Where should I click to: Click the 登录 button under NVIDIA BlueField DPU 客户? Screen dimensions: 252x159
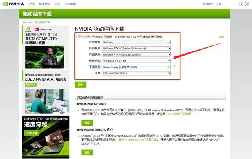pos(87,152)
